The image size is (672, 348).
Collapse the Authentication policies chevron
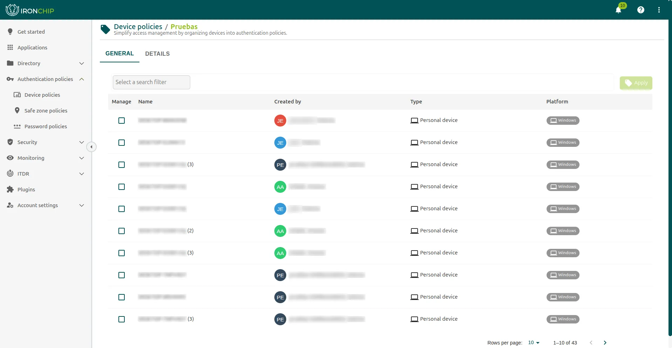coord(82,79)
